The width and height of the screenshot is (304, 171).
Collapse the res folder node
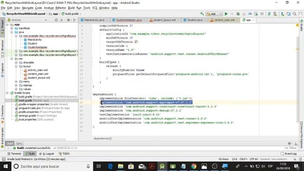coord(11,59)
